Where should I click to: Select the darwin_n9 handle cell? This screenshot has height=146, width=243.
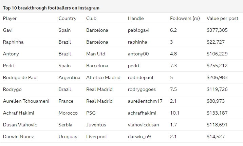(x=139, y=137)
